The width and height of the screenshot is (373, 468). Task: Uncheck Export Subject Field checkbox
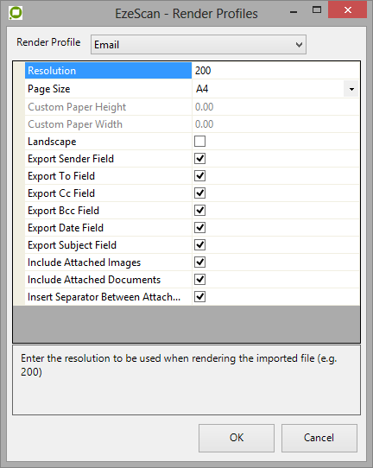point(199,245)
